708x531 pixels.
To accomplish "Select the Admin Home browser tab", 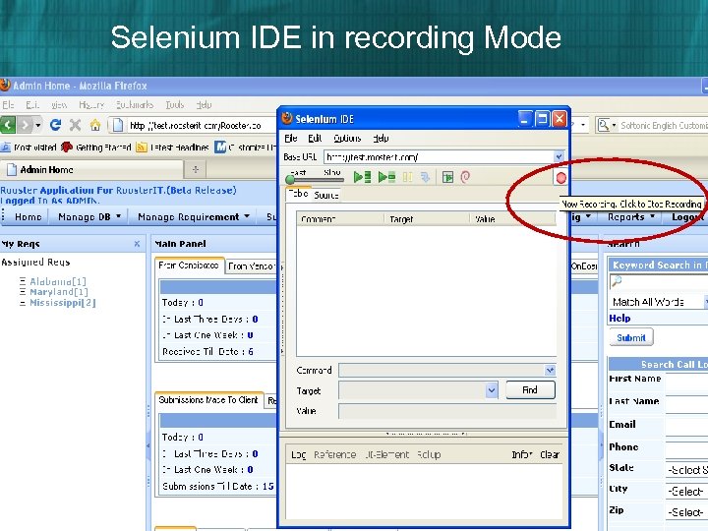I will tap(91, 170).
